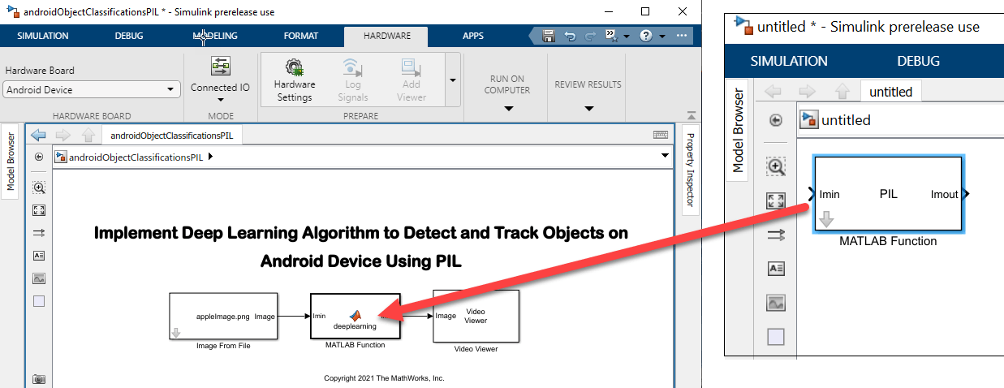Screen dimensions: 1004x388
Task: Select the Video Viewer block
Action: coord(476,316)
